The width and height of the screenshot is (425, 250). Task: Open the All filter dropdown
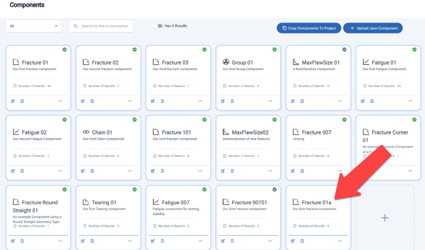coord(34,26)
